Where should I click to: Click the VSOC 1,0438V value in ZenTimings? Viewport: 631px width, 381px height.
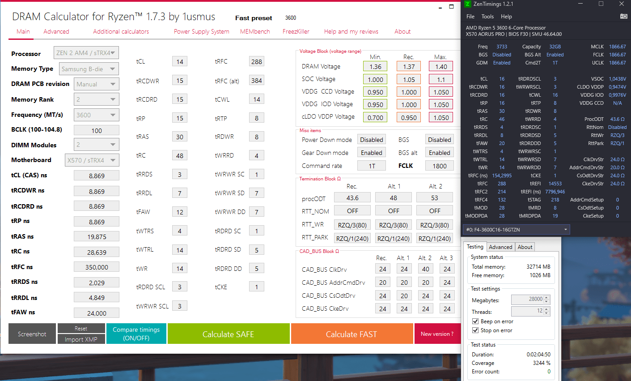point(617,79)
